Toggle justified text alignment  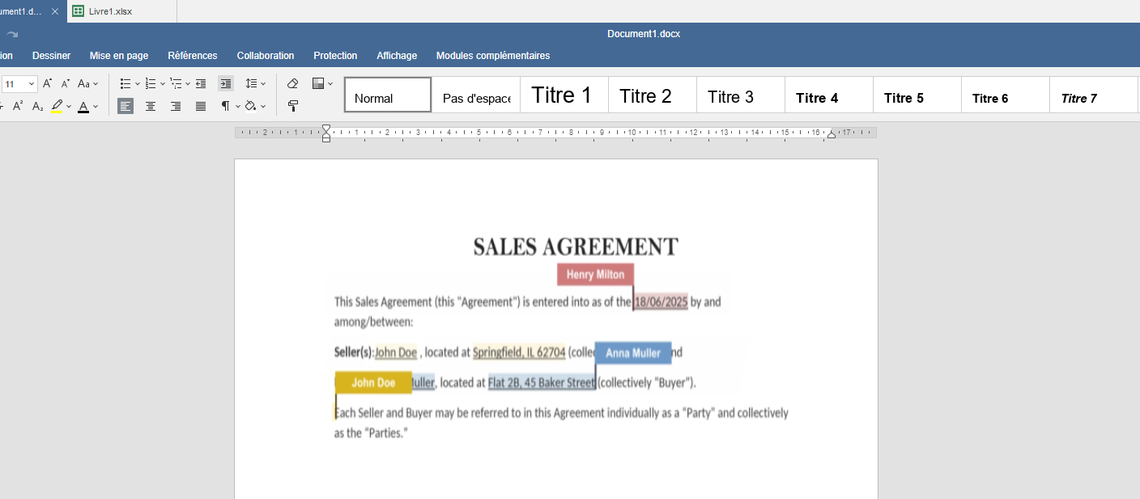coord(201,106)
